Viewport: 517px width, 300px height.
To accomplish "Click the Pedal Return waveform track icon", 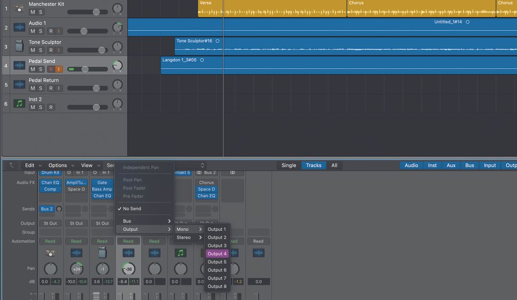I will 19,84.
